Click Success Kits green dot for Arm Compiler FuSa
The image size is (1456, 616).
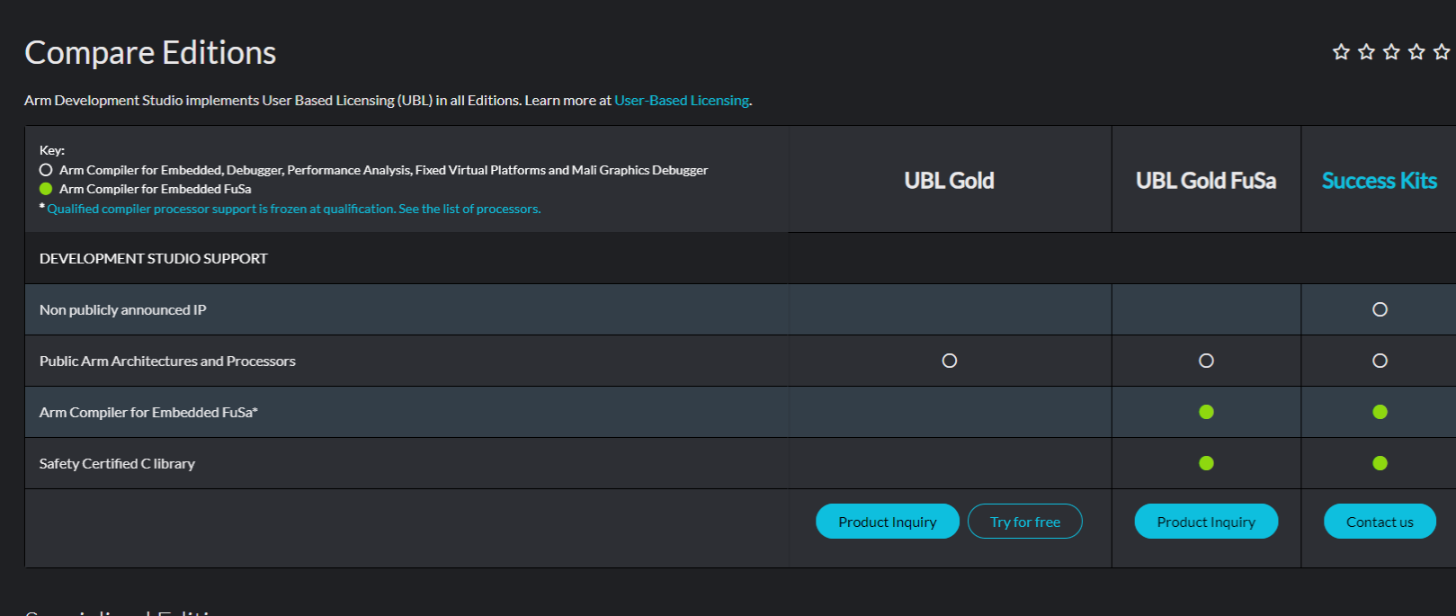[1380, 412]
